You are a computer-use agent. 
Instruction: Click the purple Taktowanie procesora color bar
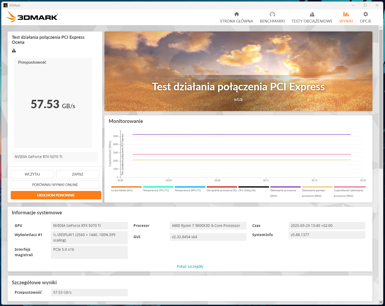click(x=285, y=187)
